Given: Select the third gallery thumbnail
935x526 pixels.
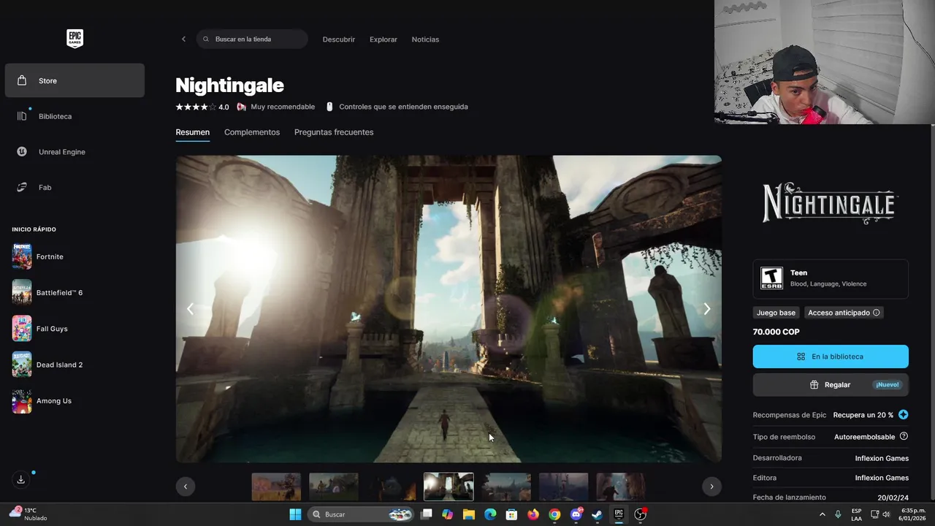Looking at the screenshot, I should 392,487.
